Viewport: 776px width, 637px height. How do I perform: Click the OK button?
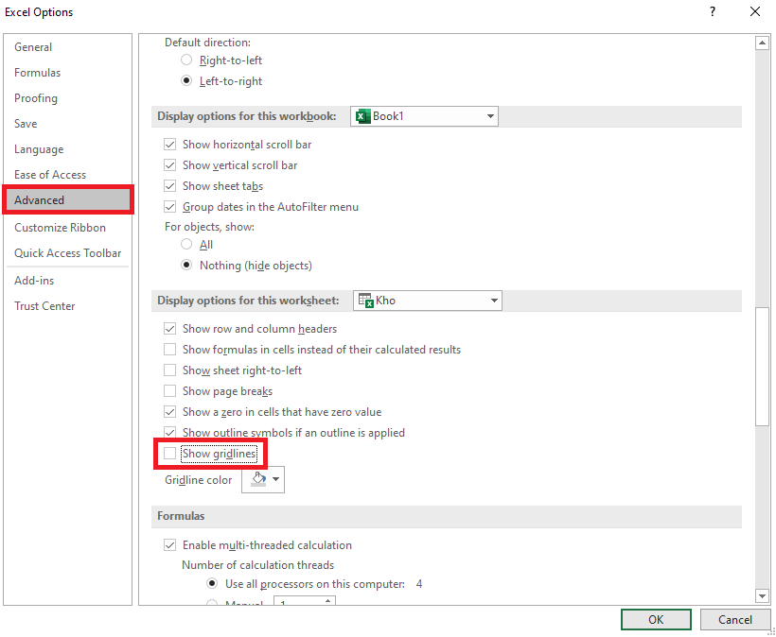click(x=656, y=619)
